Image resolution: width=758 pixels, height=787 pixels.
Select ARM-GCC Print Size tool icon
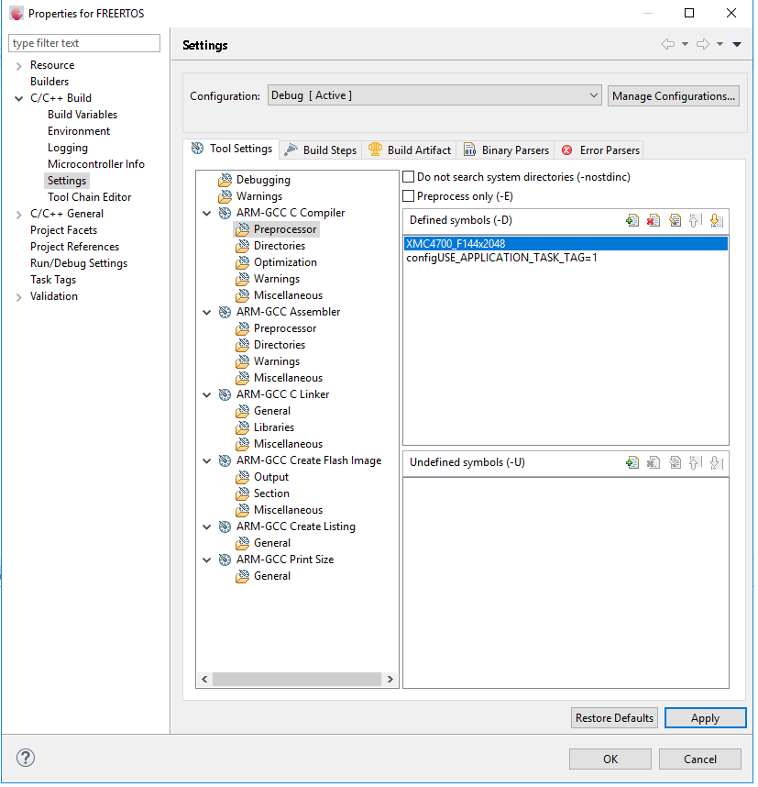pos(225,560)
